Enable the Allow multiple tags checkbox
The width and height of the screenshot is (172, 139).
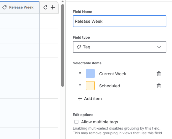pos(76,122)
